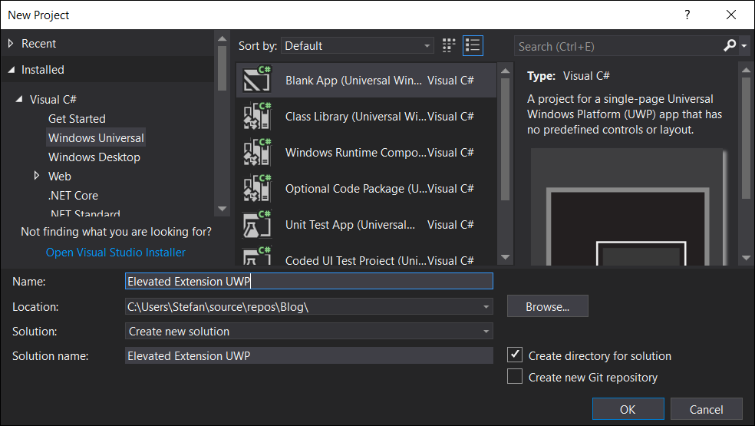Click the category tree scroll up arrow

pos(222,38)
